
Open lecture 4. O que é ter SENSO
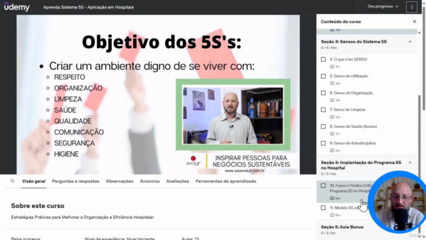point(348,59)
